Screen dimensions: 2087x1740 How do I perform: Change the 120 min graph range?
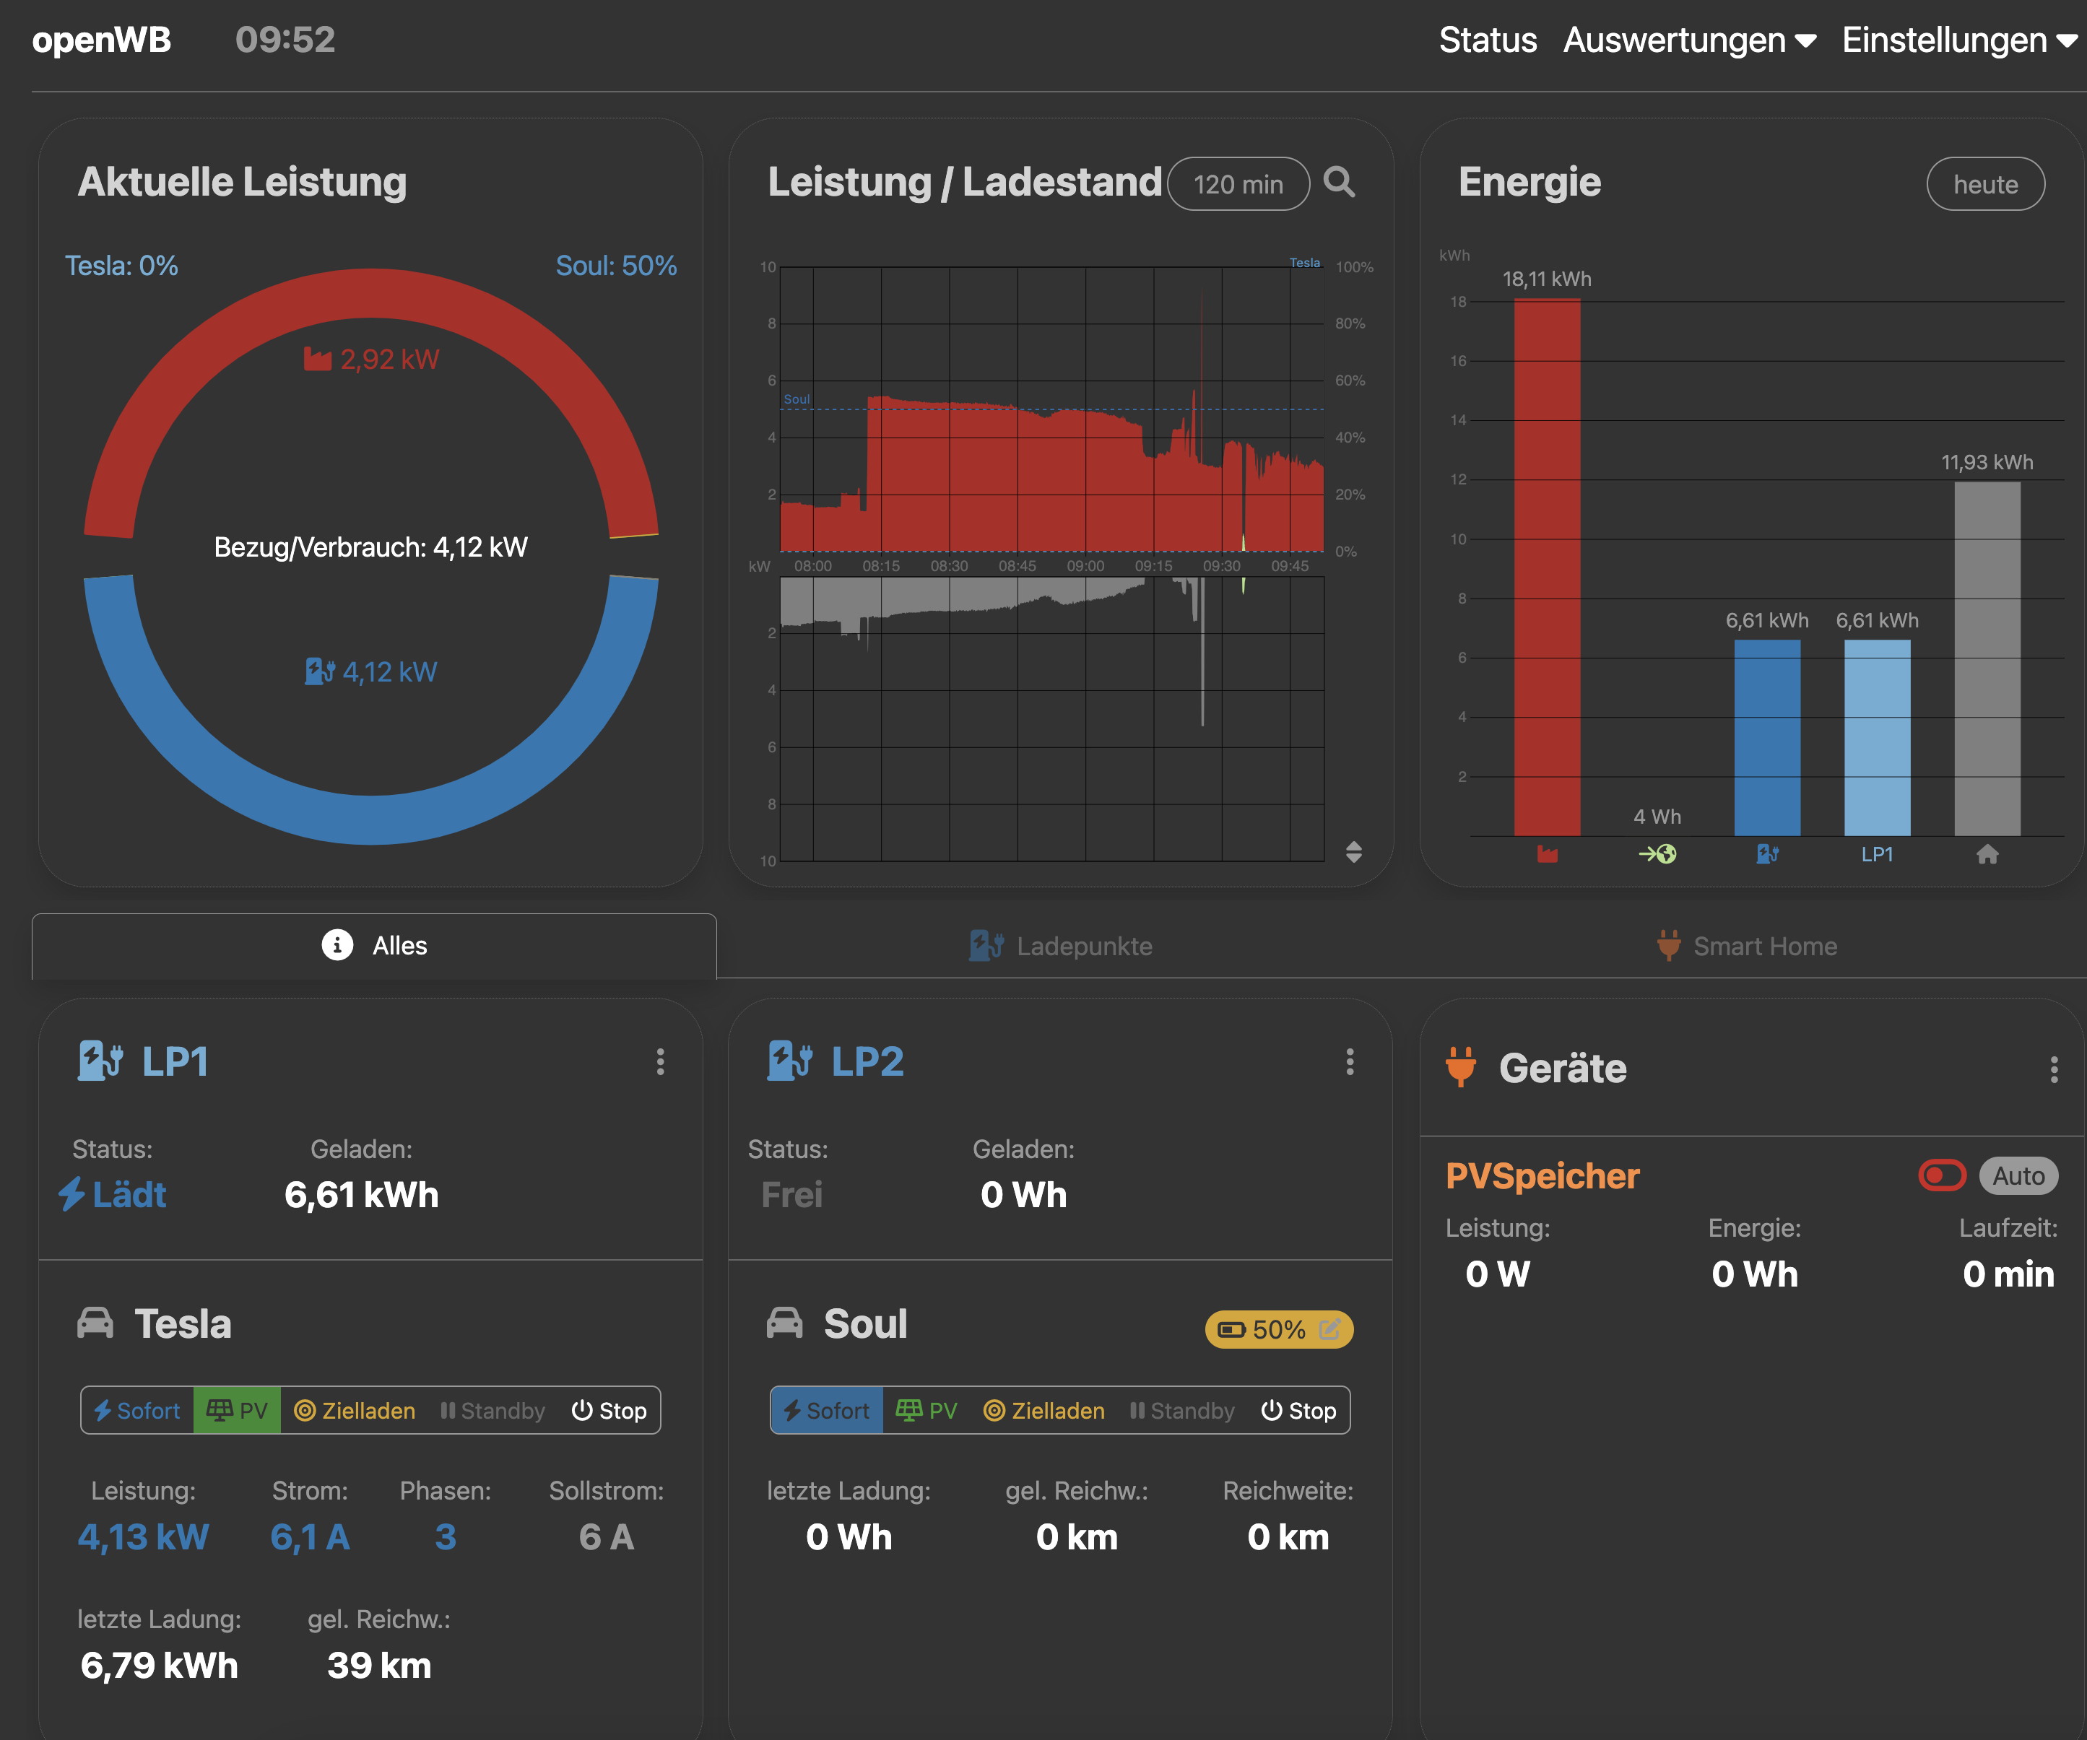pos(1237,185)
